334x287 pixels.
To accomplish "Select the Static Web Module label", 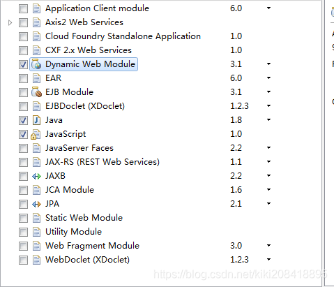I will coord(84,218).
